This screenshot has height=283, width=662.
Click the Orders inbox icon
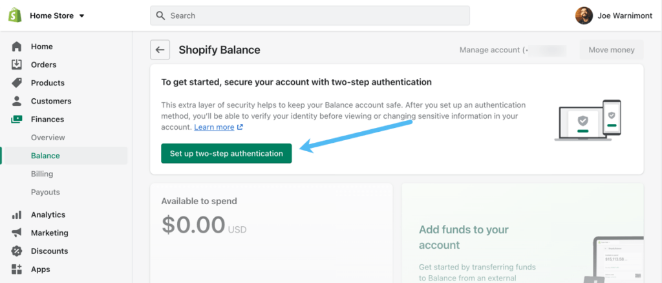(x=17, y=65)
